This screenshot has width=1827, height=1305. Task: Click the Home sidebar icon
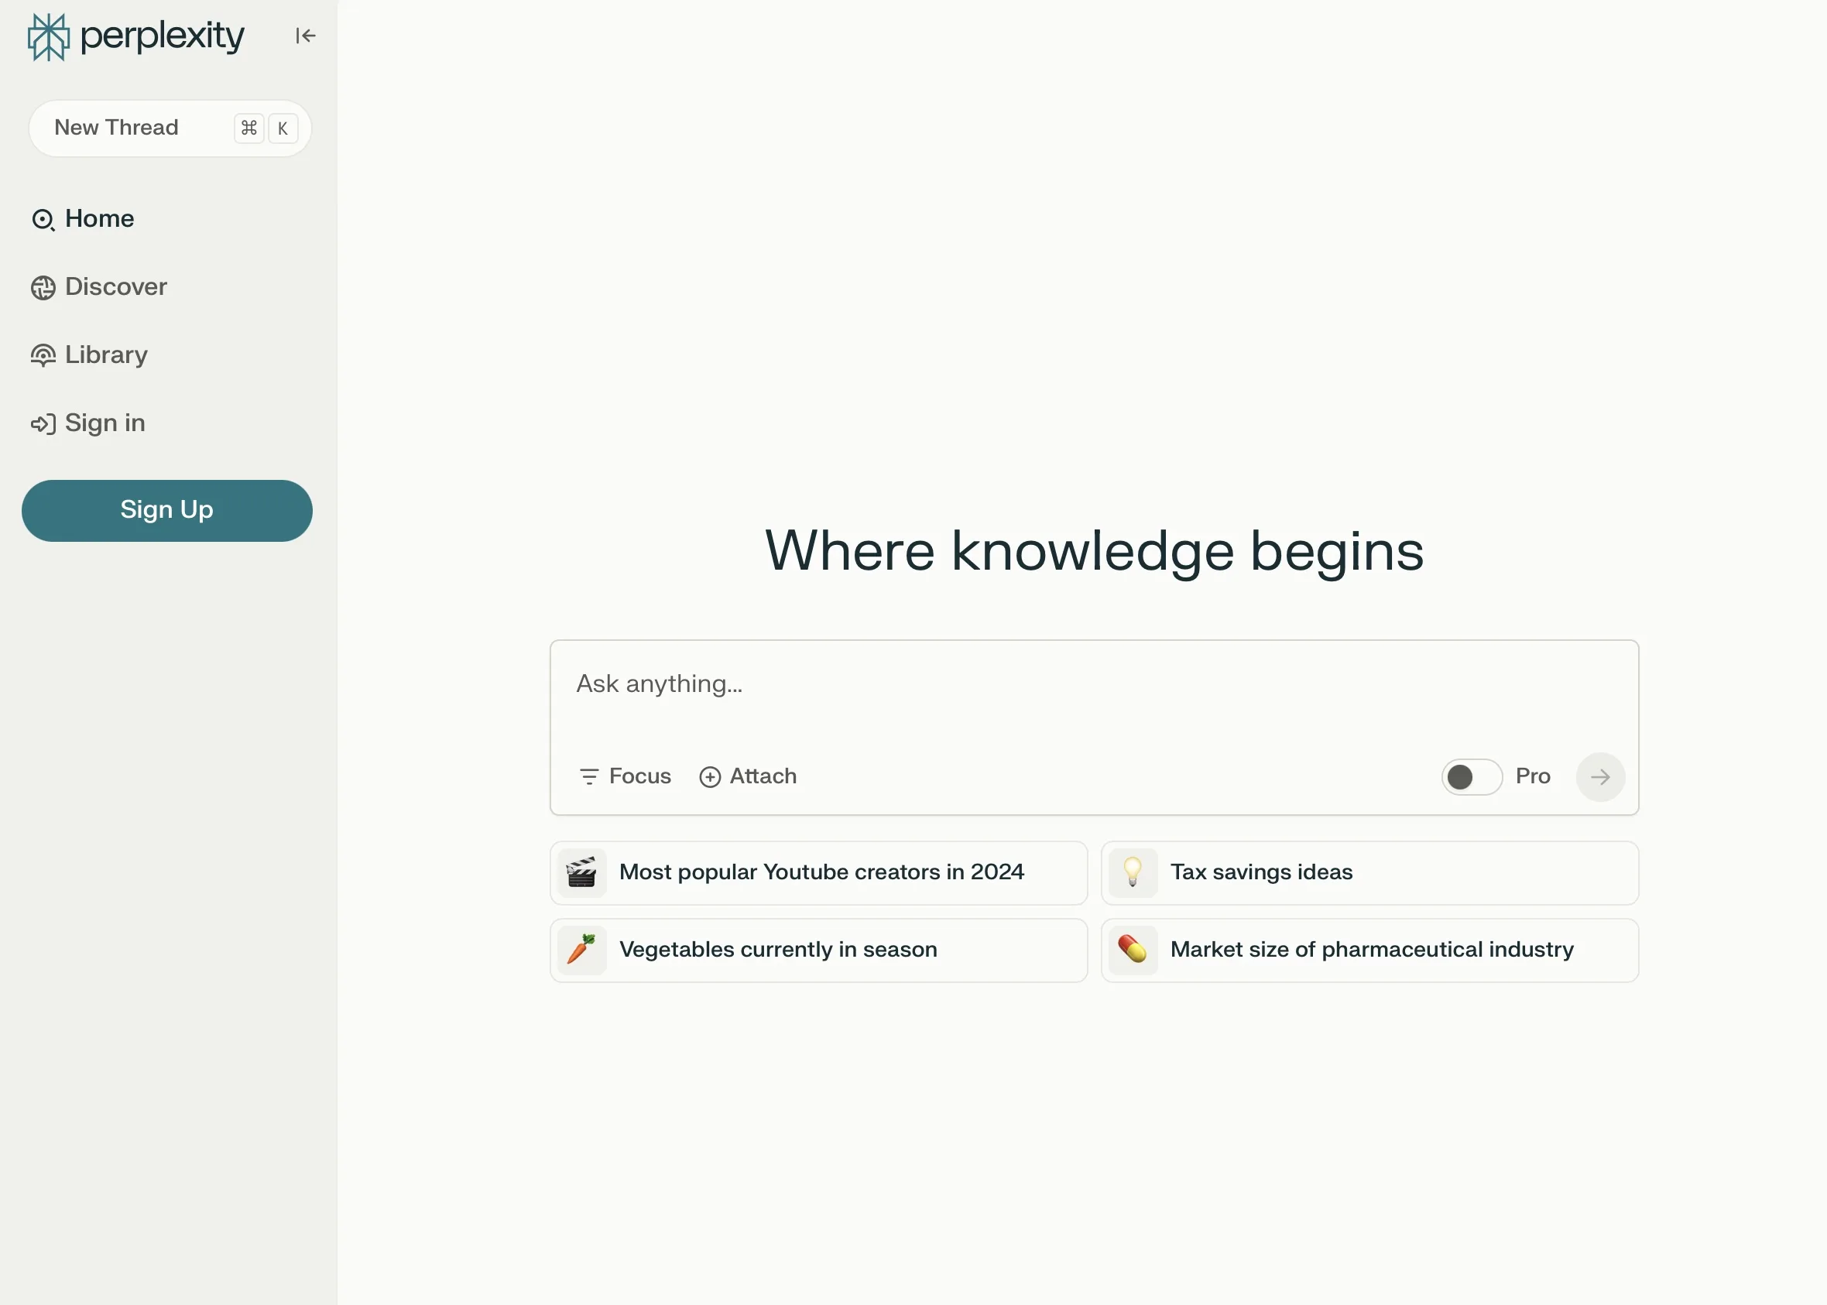point(41,217)
